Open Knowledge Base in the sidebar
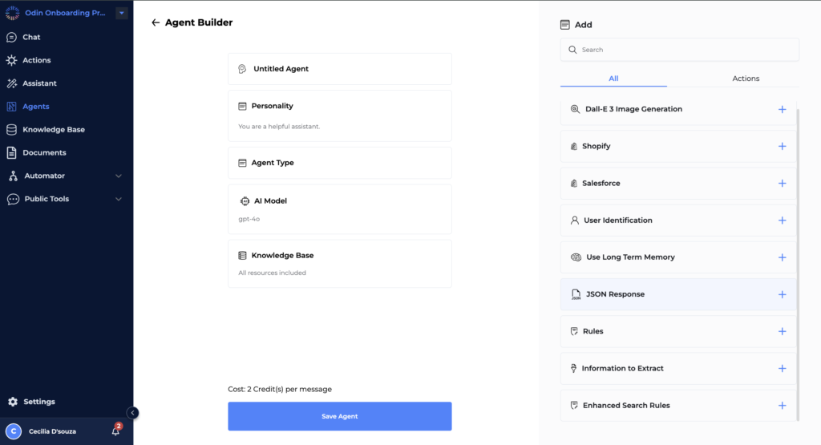The image size is (821, 445). 53,129
